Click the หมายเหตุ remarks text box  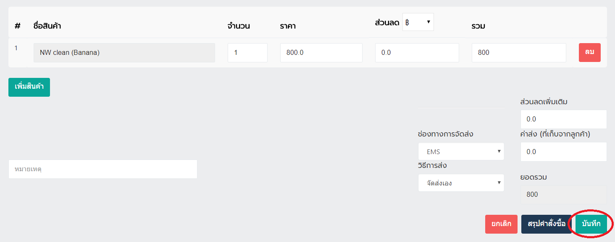[103, 169]
